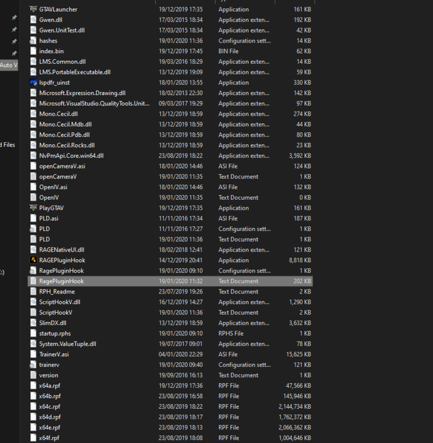433x443 pixels.
Task: Select the highlighted RagePluginHook text document name
Action: pos(61,281)
